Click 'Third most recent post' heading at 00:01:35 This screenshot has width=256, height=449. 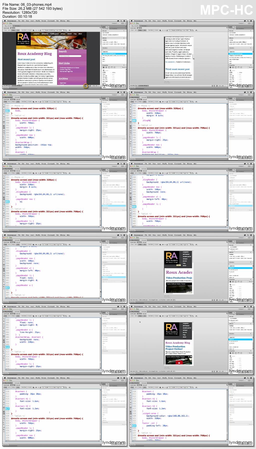(177, 69)
